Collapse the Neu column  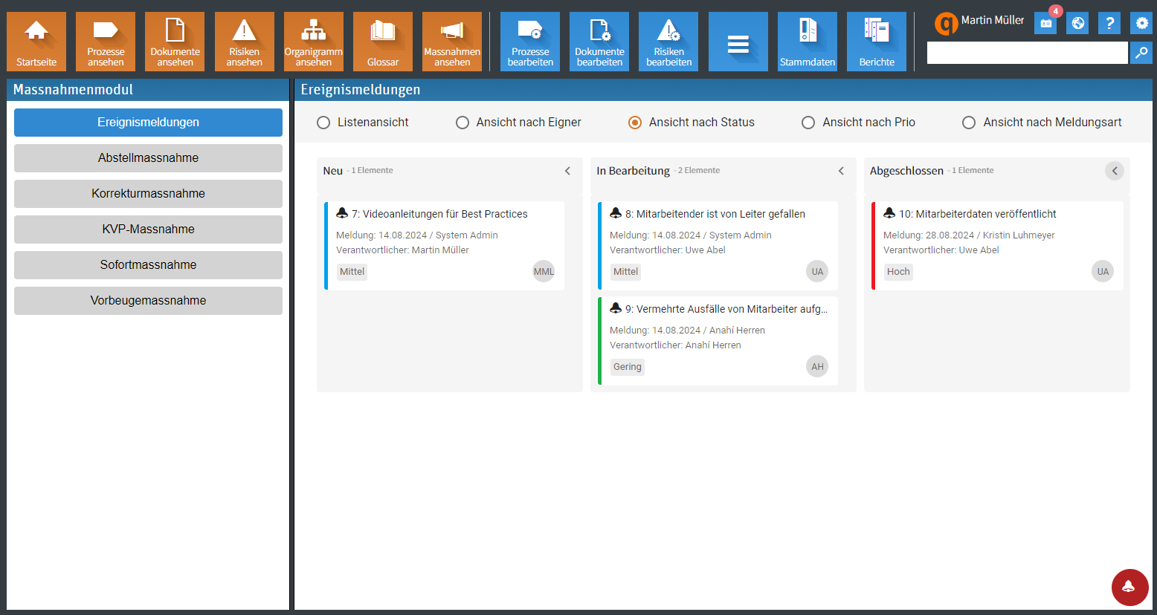(567, 171)
